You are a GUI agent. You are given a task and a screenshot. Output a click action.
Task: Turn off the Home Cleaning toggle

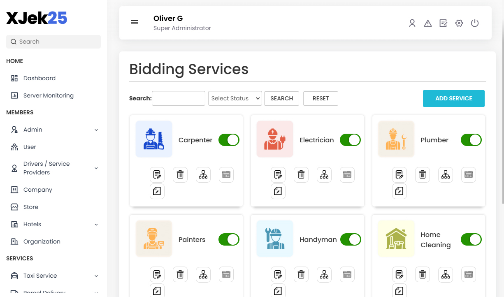[471, 239]
